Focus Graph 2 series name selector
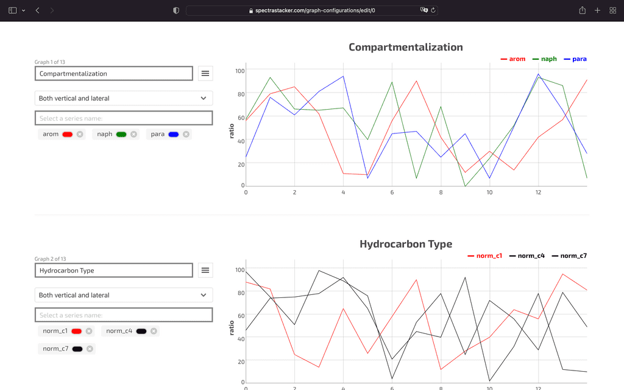 tap(124, 315)
